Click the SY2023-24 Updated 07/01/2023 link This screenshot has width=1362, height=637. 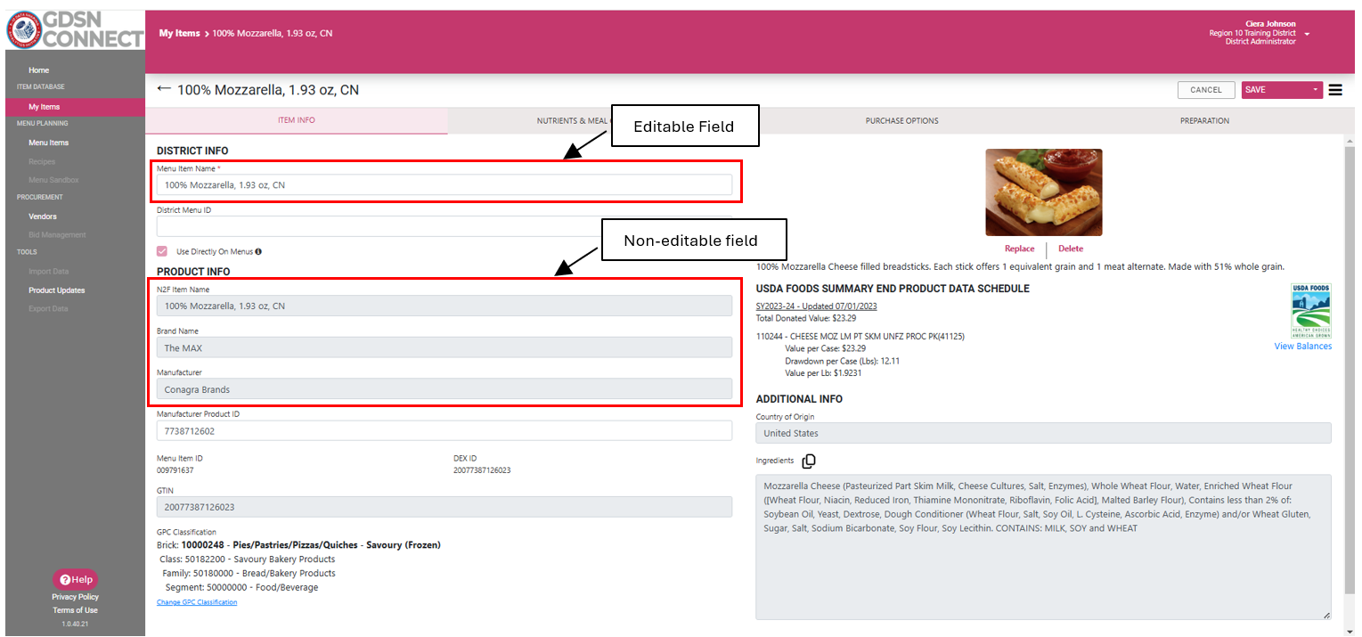(816, 306)
